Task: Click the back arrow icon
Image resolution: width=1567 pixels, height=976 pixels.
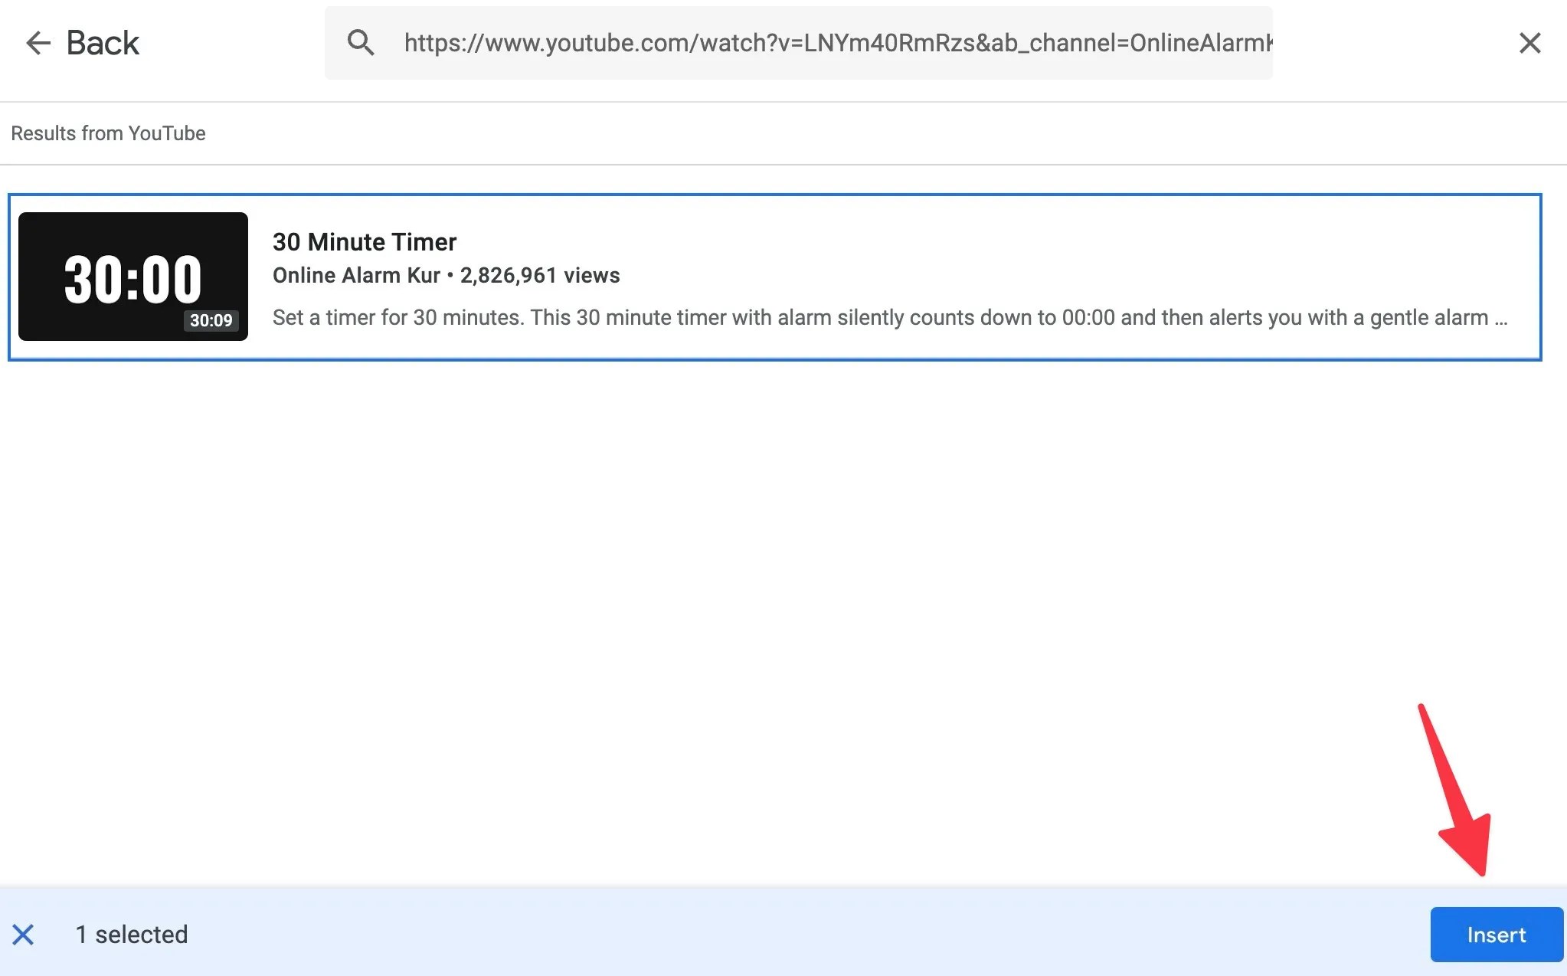Action: [x=37, y=43]
